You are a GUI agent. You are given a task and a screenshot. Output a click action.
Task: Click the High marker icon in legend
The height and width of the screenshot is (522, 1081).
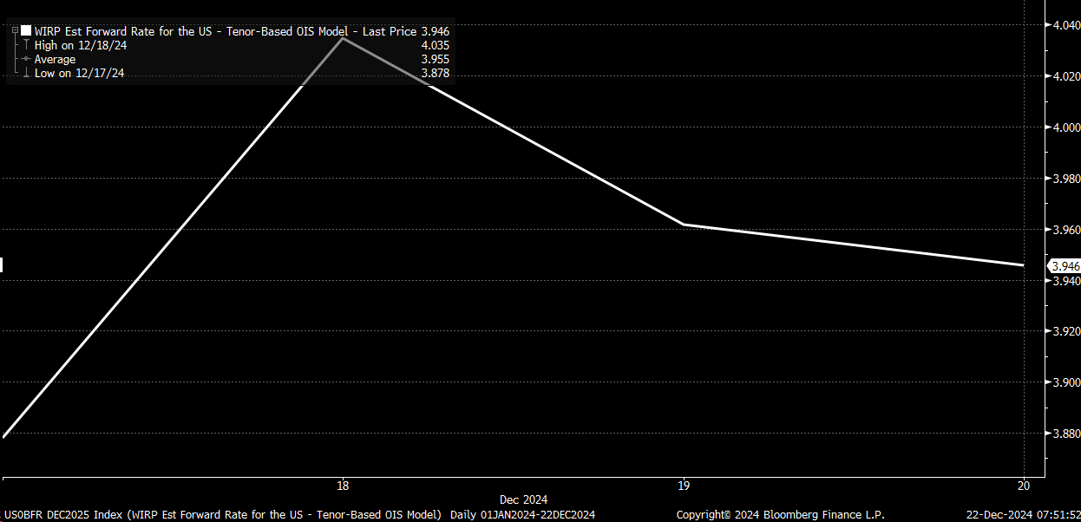pyautogui.click(x=27, y=45)
